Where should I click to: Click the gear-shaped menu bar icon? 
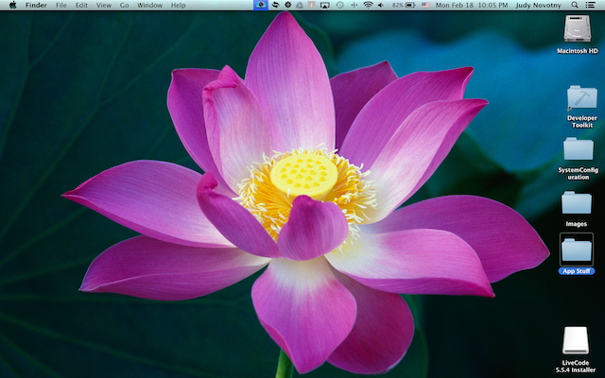(287, 5)
